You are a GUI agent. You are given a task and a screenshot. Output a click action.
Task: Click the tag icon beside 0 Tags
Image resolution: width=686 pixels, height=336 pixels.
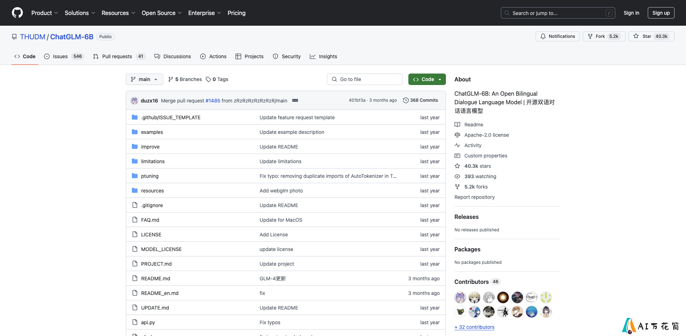click(208, 79)
